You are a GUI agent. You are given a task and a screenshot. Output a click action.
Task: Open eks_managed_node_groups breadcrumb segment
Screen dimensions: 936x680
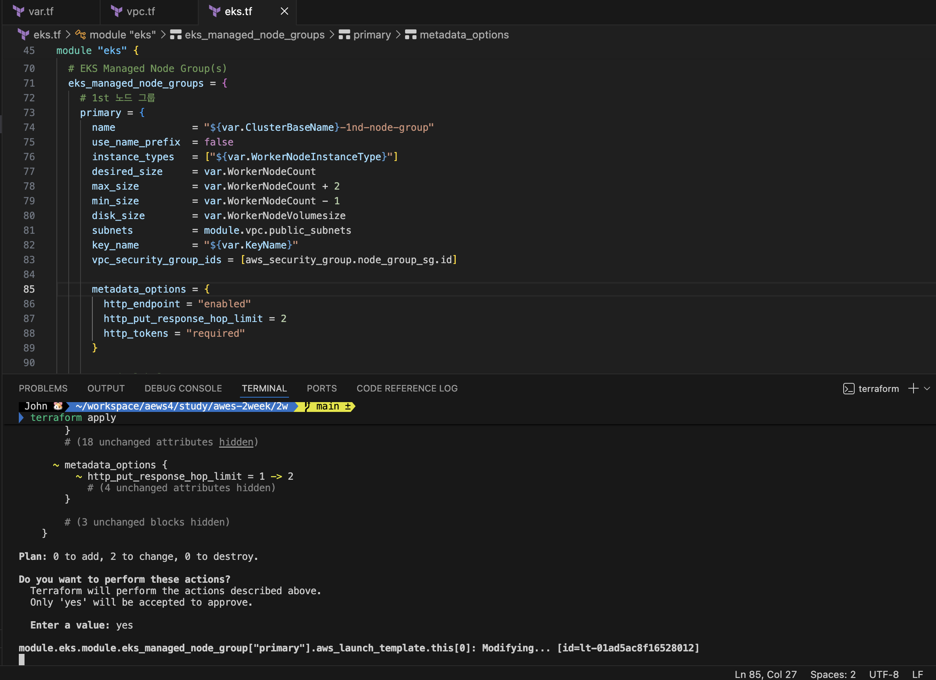coord(255,35)
